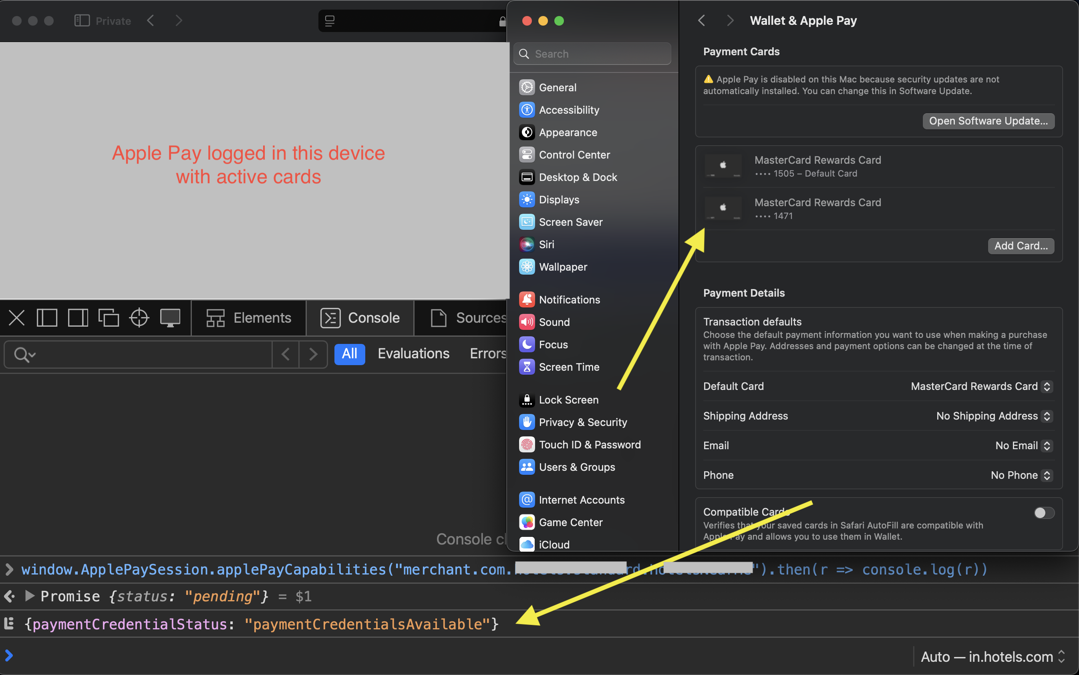
Task: Jump to next console search result
Action: tap(313, 354)
